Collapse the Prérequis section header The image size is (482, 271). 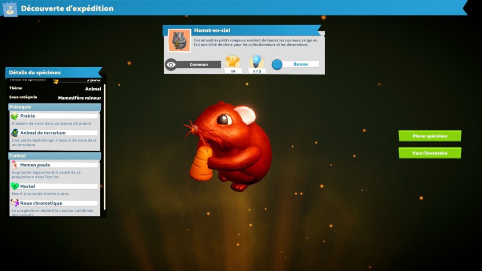tap(54, 107)
